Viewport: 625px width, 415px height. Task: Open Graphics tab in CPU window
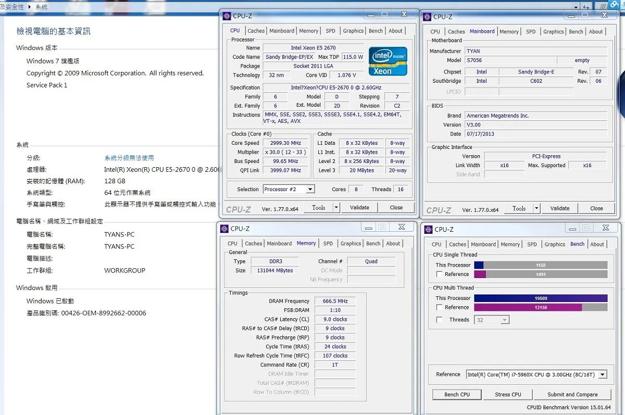coord(353,31)
